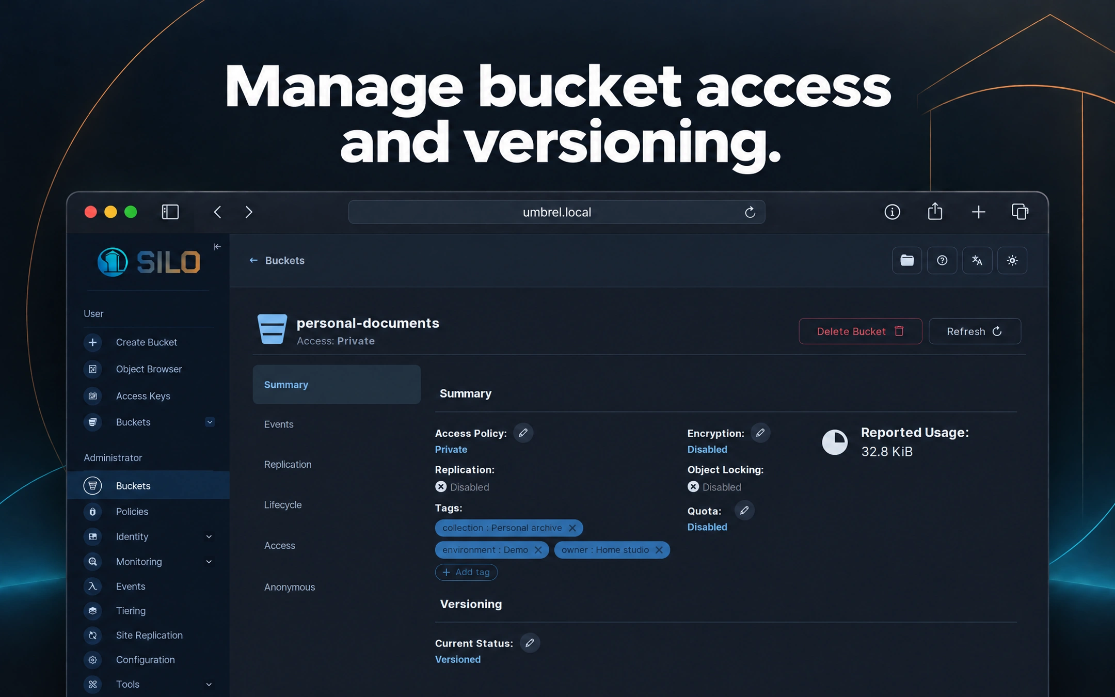Go back in browser history

point(218,212)
